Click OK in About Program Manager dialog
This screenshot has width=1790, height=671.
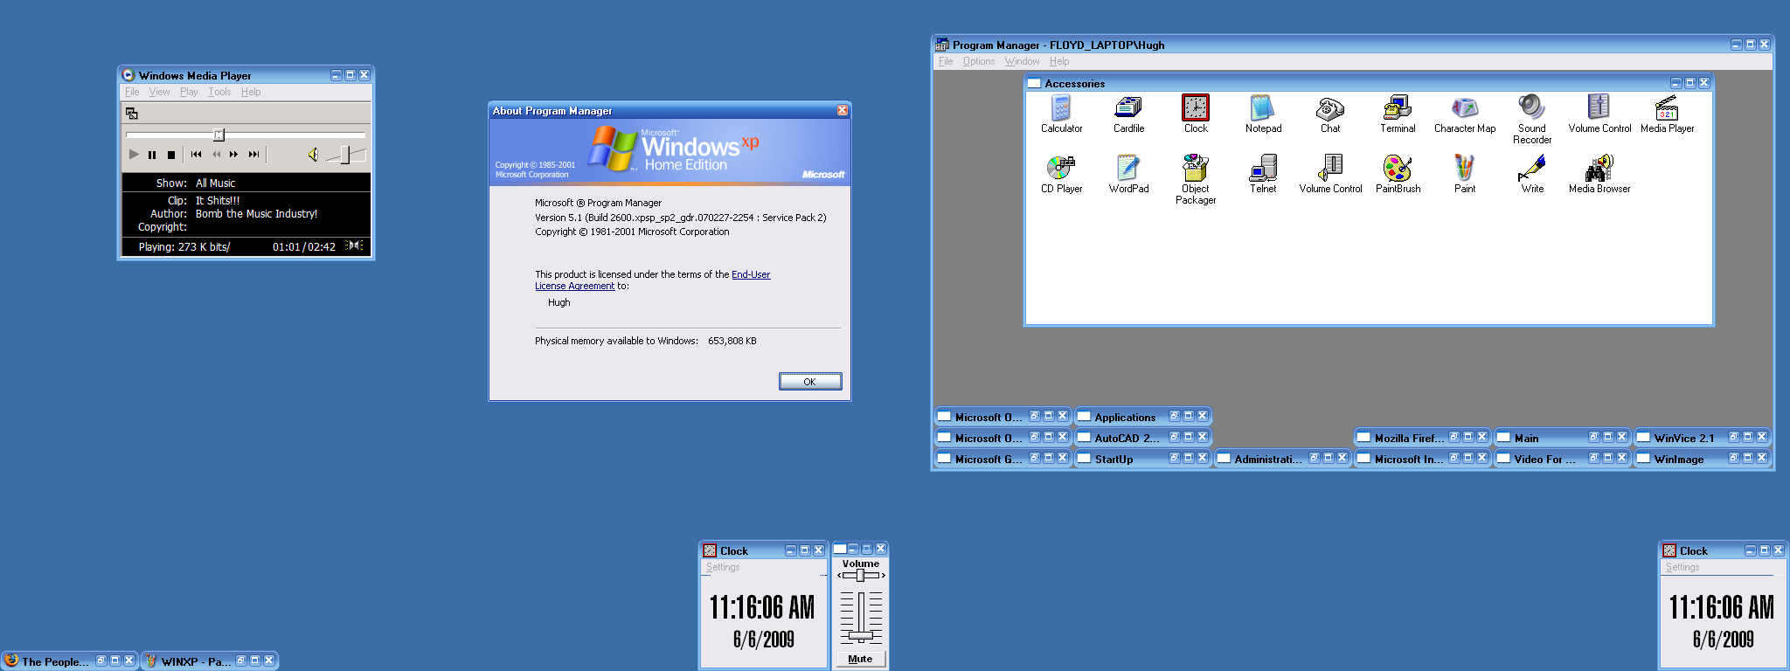point(809,382)
